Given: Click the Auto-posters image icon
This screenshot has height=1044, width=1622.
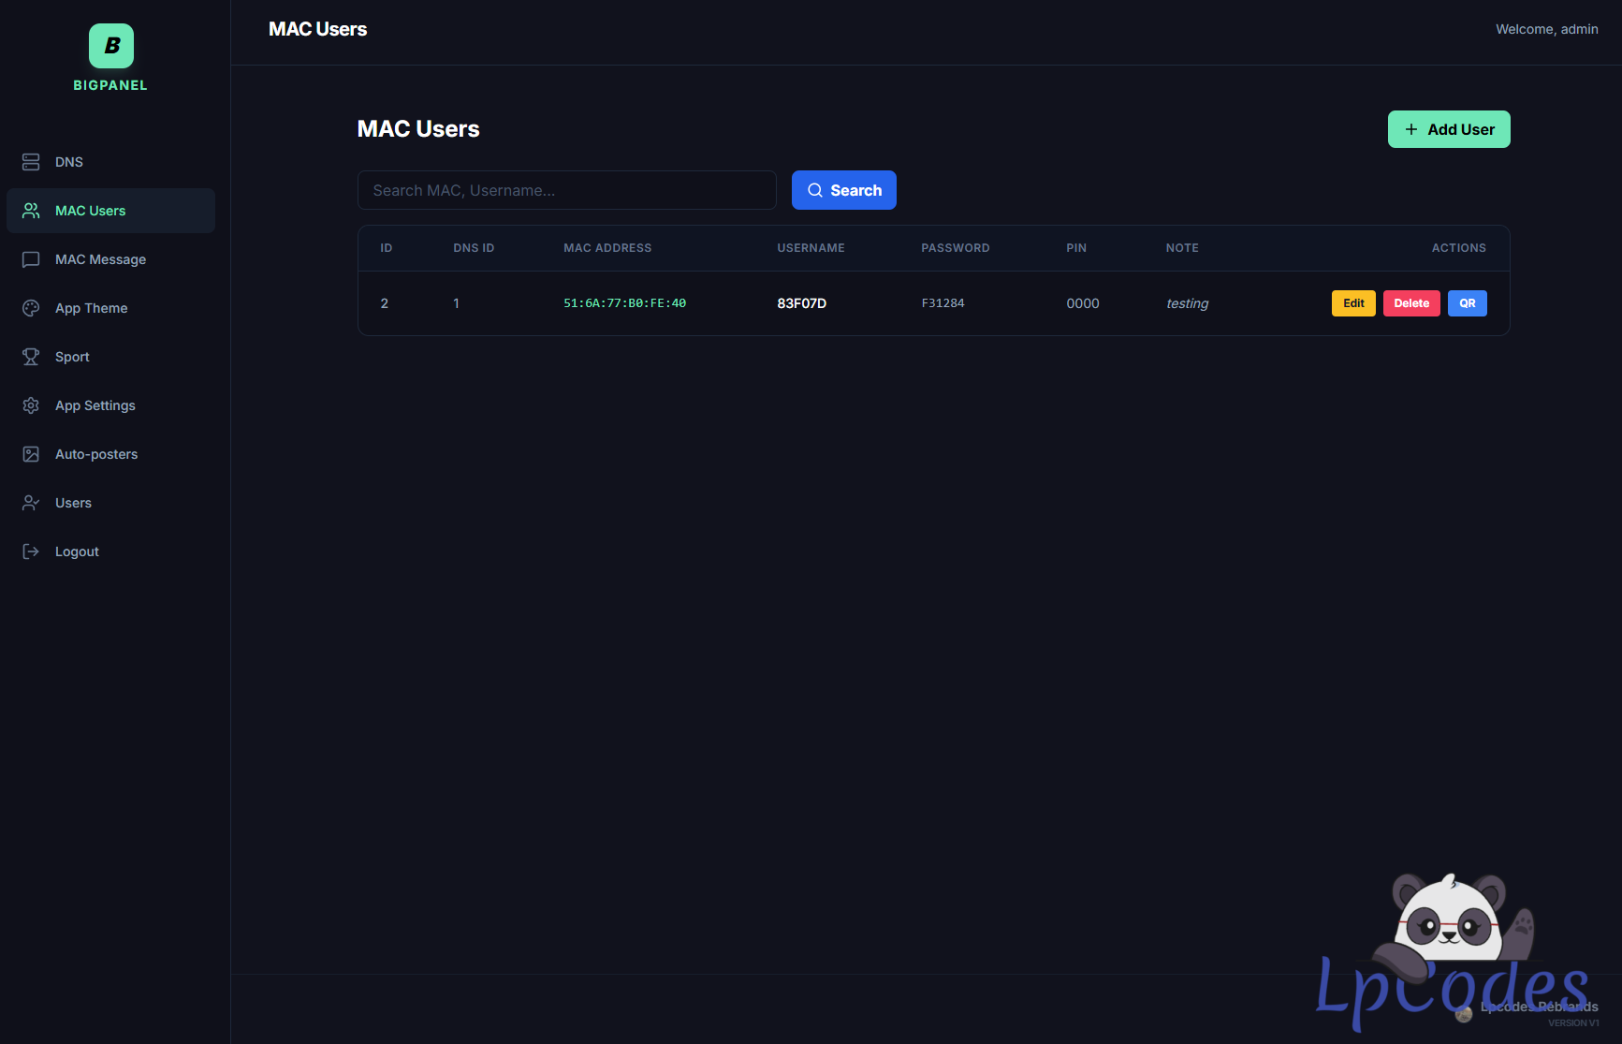Looking at the screenshot, I should point(31,454).
